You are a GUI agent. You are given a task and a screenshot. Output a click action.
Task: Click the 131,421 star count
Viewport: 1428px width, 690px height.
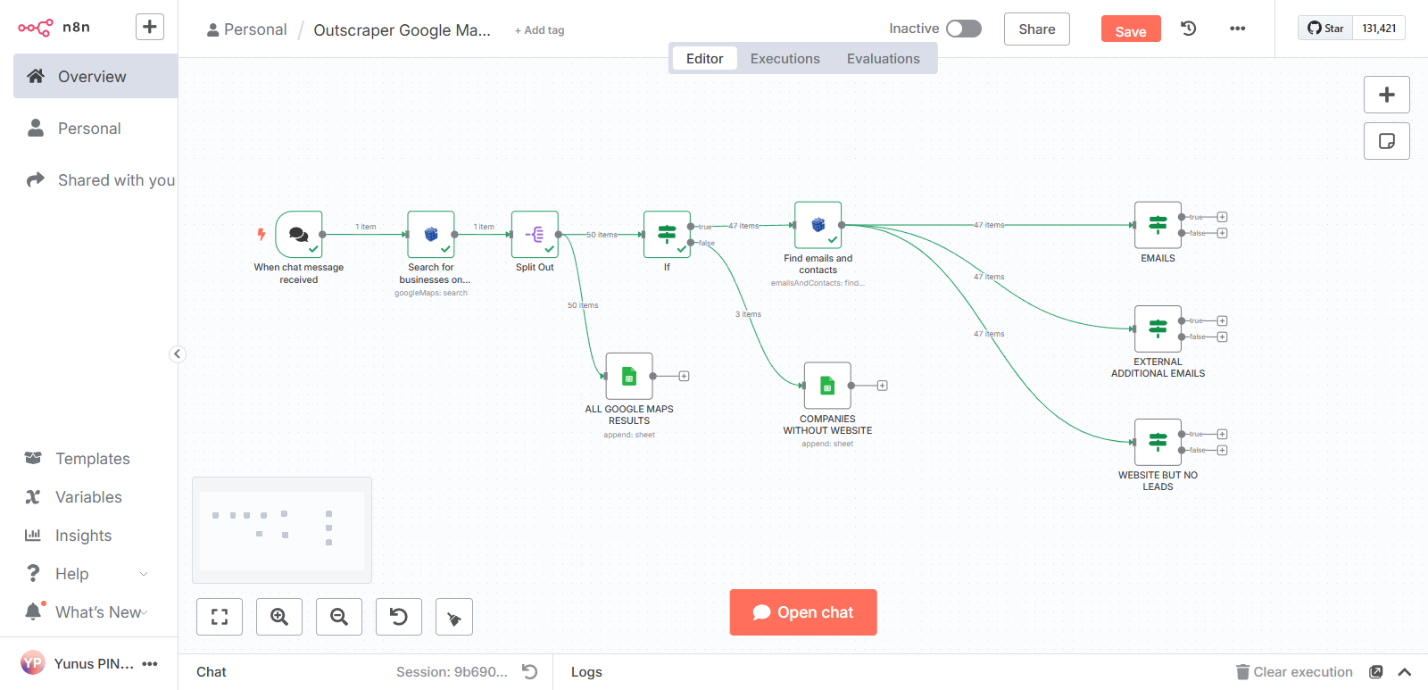coord(1379,28)
